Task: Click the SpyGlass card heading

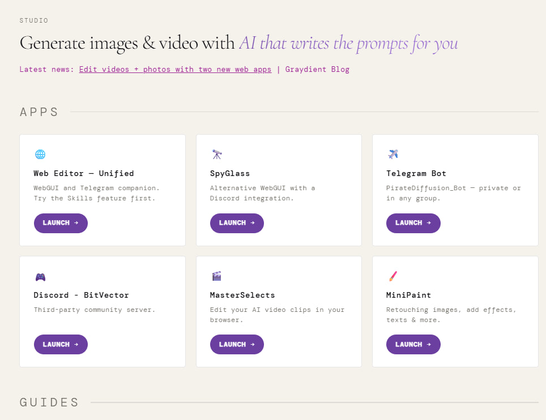Action: coord(230,174)
